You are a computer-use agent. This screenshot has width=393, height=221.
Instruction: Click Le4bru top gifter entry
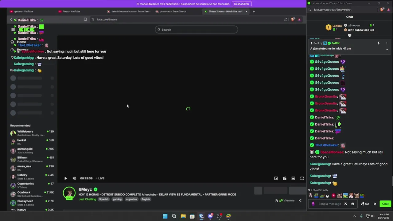point(334,27)
